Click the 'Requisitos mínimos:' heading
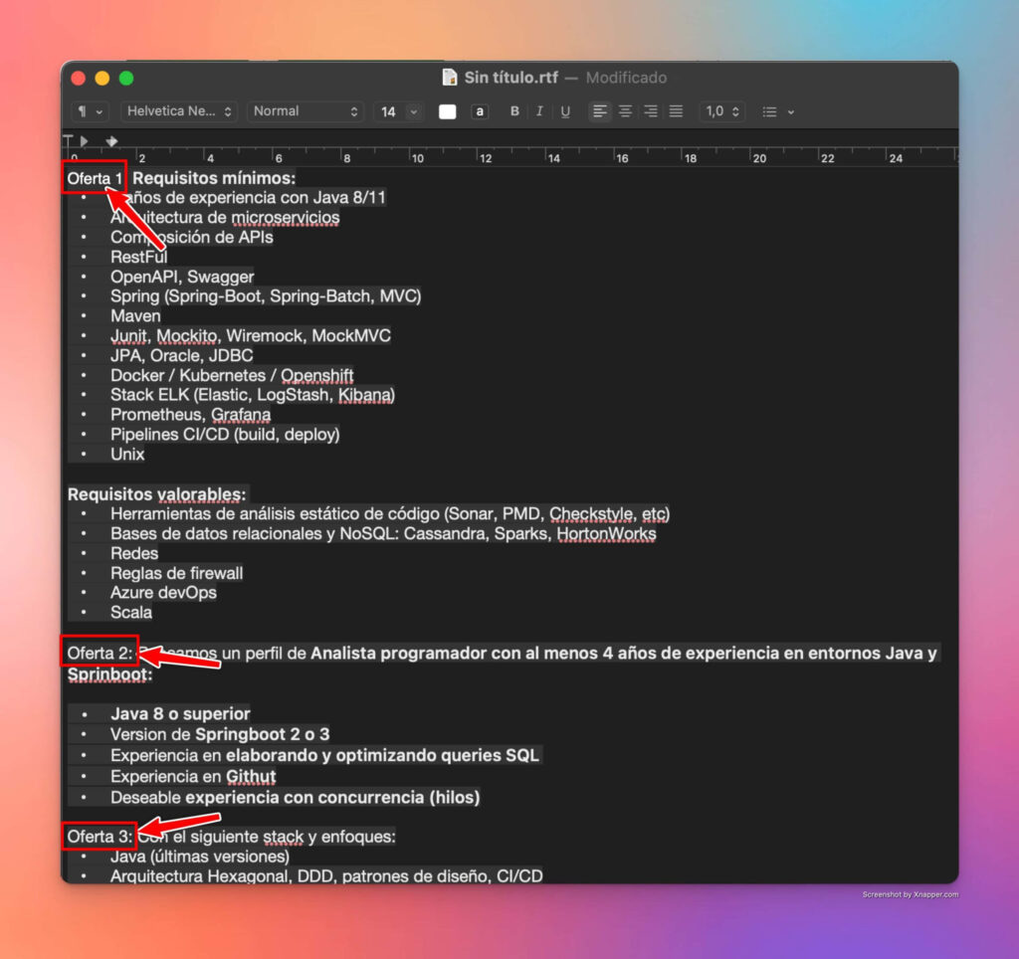 click(x=214, y=178)
